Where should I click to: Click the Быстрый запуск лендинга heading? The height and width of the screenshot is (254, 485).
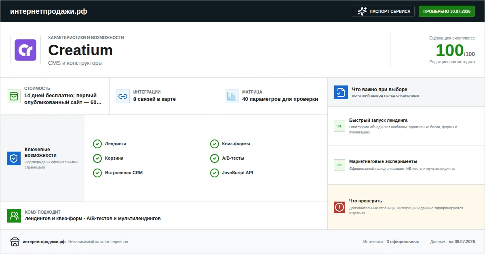(378, 120)
